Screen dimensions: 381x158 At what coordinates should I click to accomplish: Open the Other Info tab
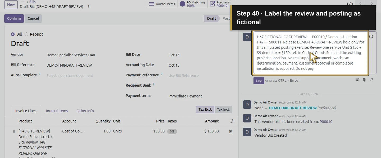pyautogui.click(x=85, y=111)
